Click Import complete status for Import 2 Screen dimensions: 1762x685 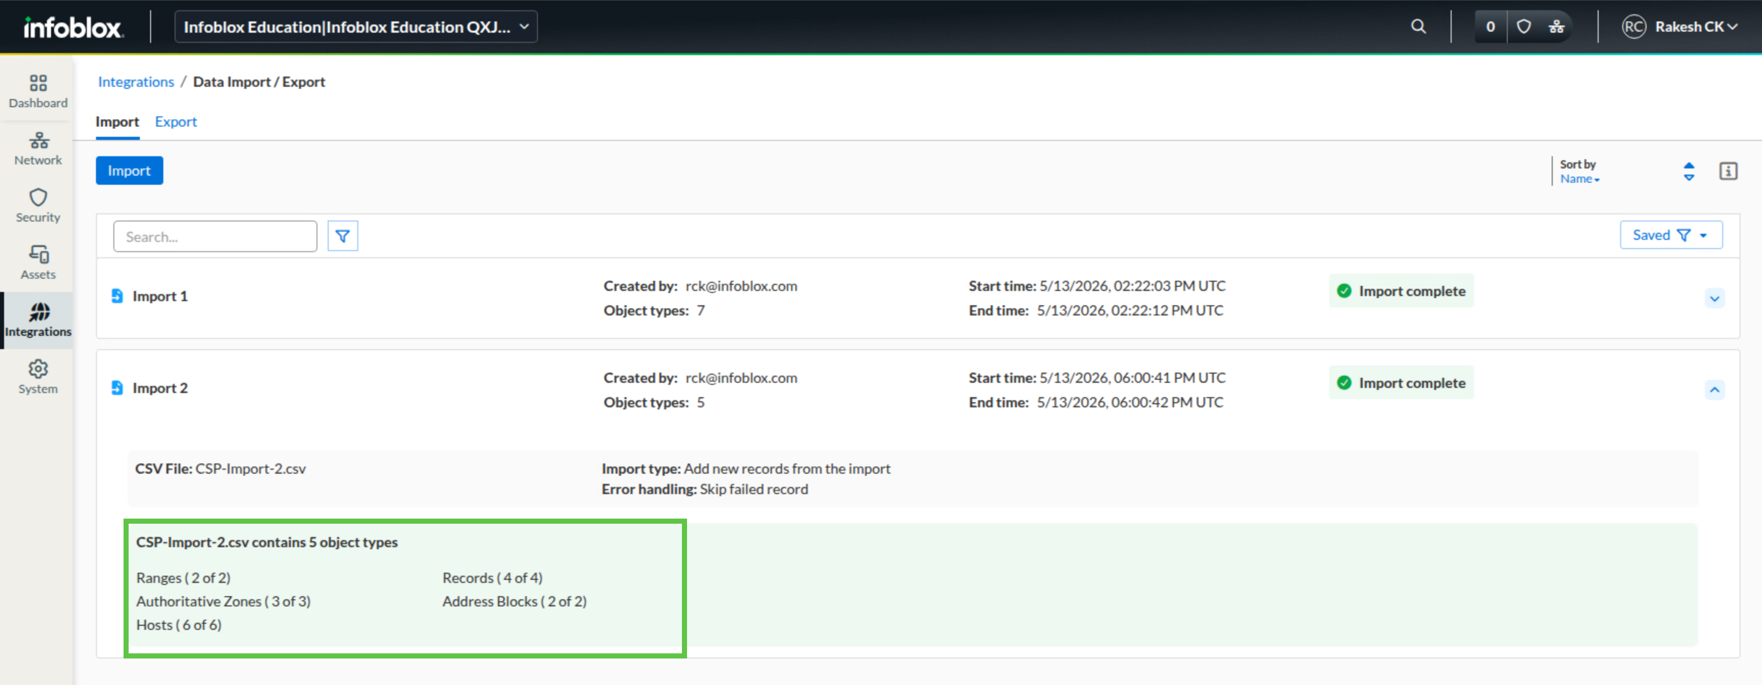click(1401, 382)
